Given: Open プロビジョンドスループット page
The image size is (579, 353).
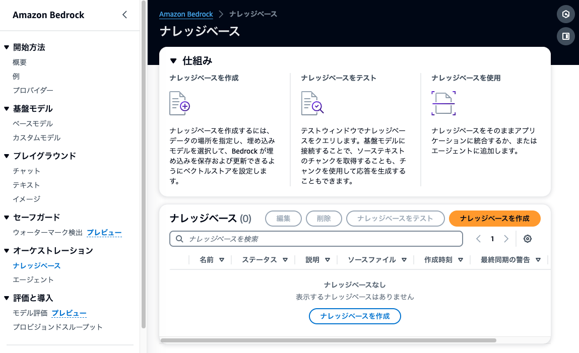Looking at the screenshot, I should 57,327.
